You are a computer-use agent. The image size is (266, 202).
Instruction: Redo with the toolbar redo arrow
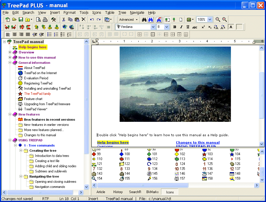point(99,20)
